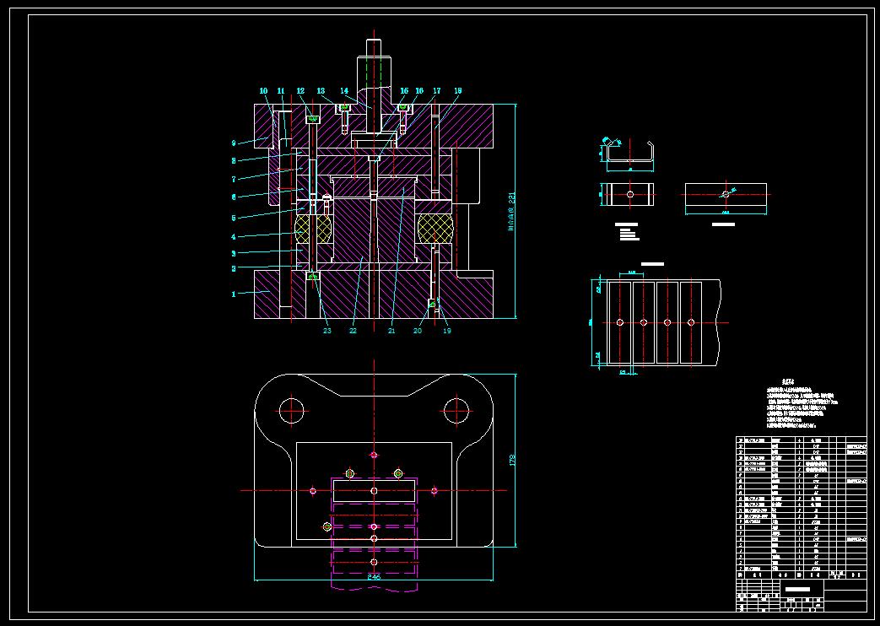Select the 221 height dimension text
The width and height of the screenshot is (880, 626).
point(512,197)
